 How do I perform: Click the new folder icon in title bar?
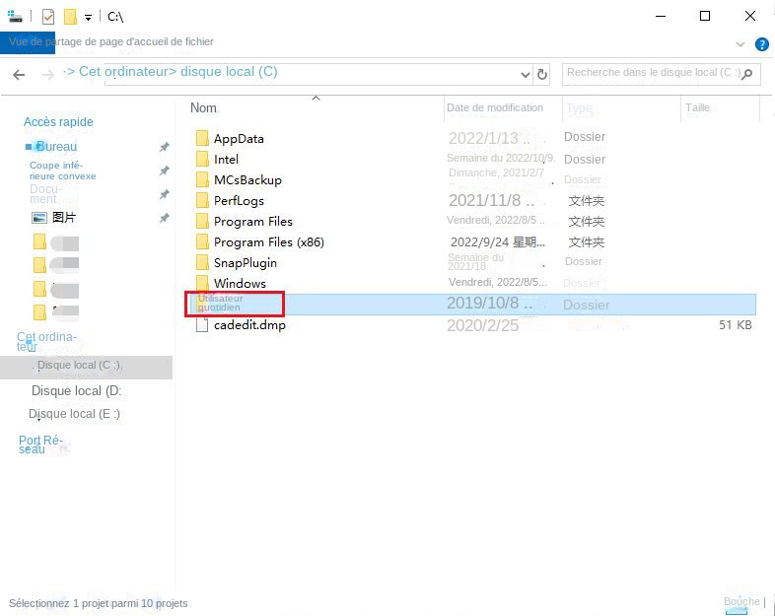70,17
